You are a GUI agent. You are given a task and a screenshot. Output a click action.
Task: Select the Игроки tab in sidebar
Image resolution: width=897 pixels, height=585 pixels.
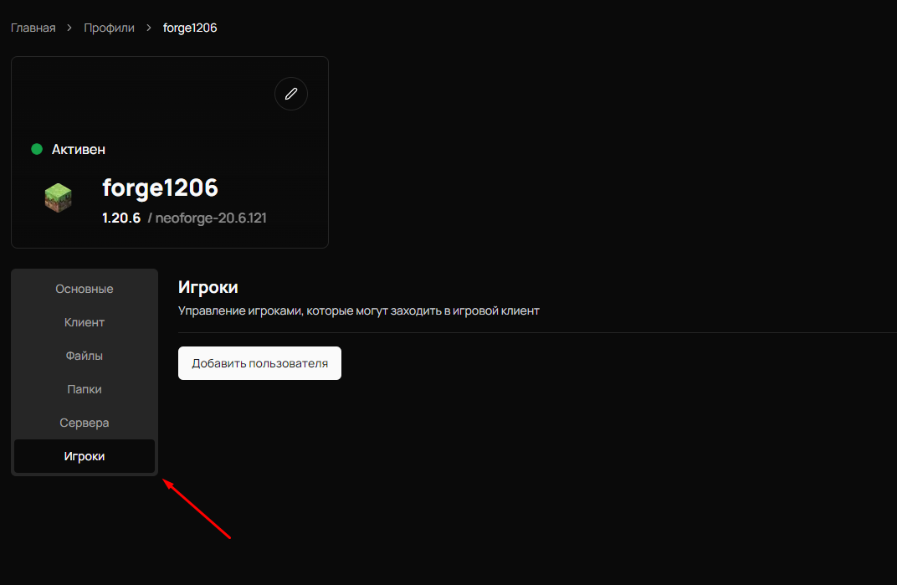[85, 456]
